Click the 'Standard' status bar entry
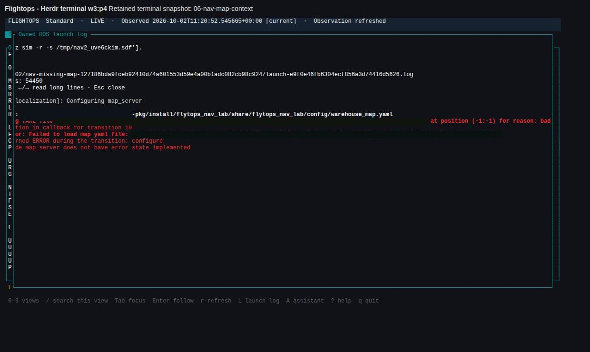The width and height of the screenshot is (590, 352). pyautogui.click(x=59, y=21)
